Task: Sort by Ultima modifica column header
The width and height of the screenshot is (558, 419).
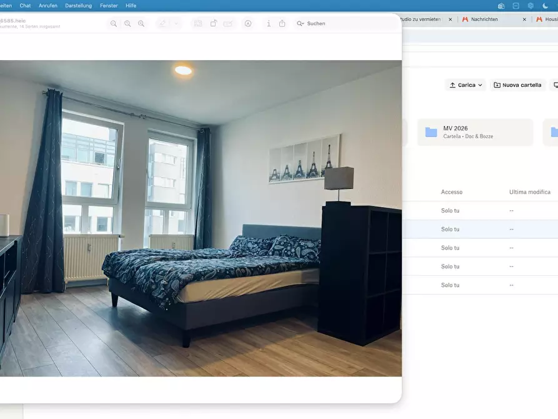Action: [x=529, y=192]
